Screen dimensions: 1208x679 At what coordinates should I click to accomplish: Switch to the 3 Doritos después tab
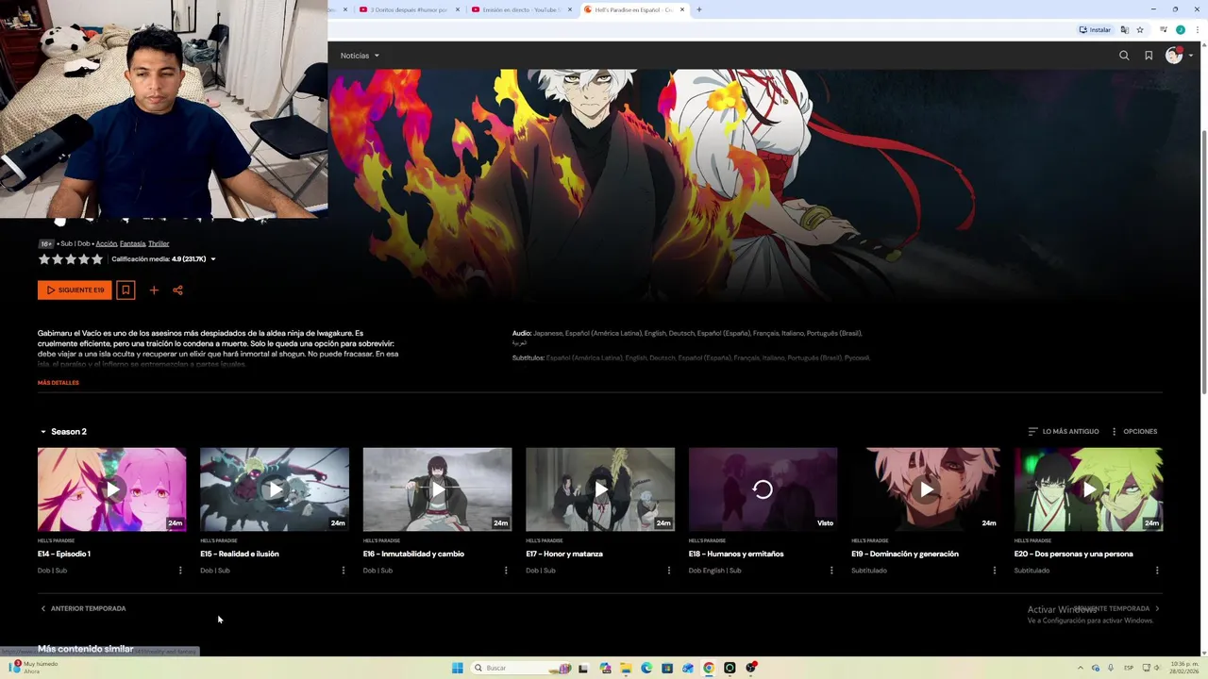pyautogui.click(x=409, y=9)
